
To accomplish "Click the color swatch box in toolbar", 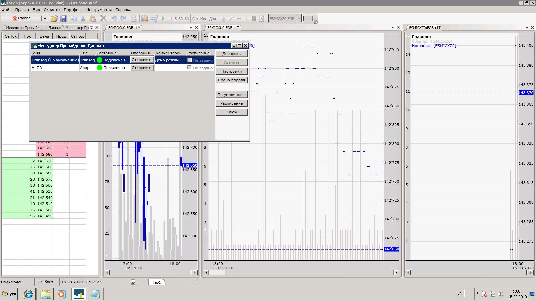I will [308, 19].
